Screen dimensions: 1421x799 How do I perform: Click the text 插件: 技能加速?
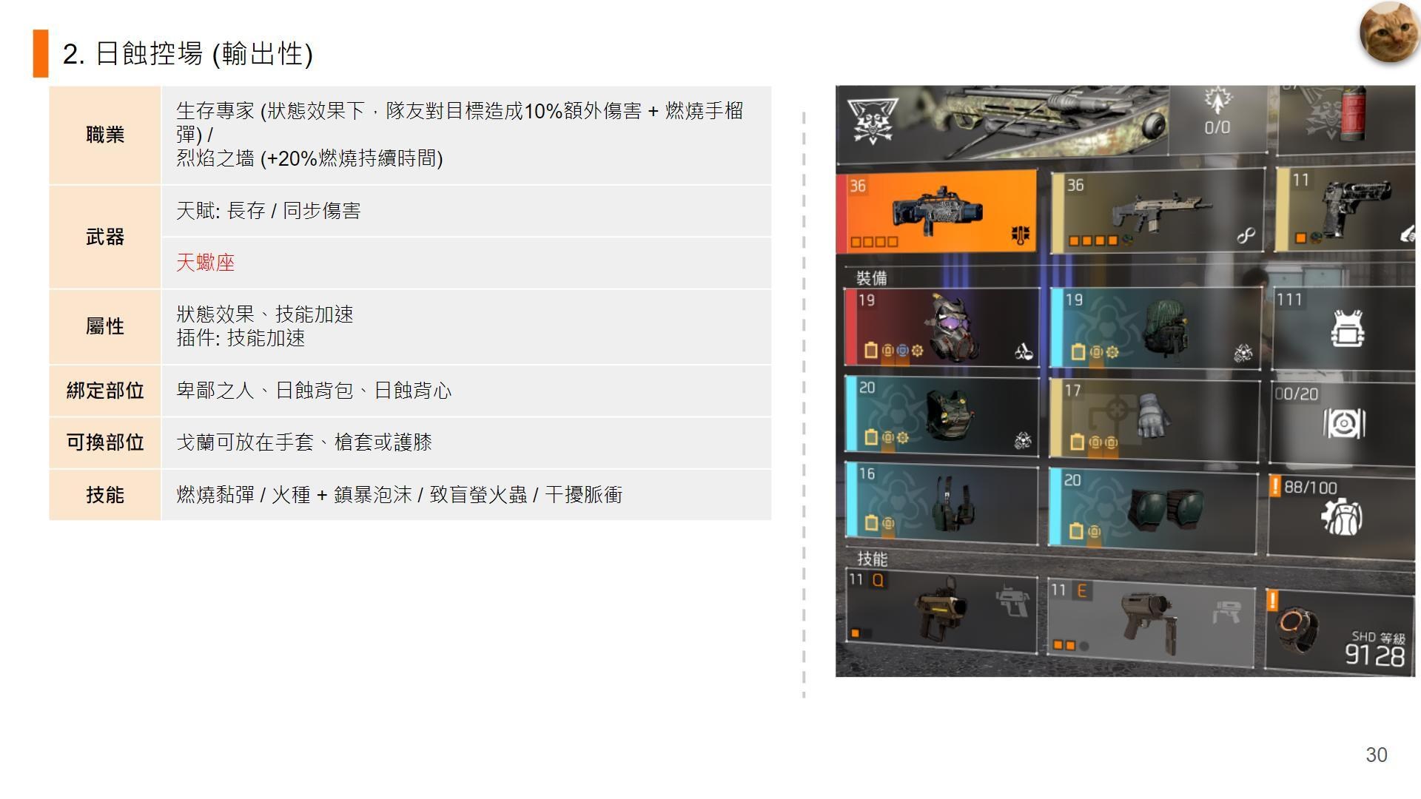coord(241,338)
